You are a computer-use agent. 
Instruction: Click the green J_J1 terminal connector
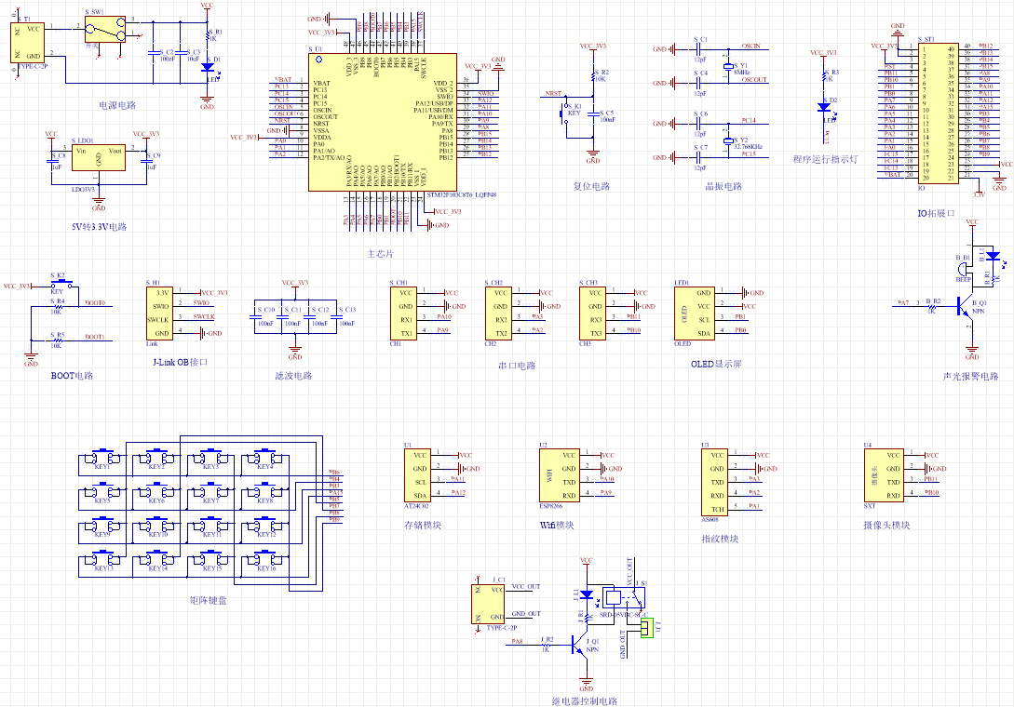[x=647, y=628]
